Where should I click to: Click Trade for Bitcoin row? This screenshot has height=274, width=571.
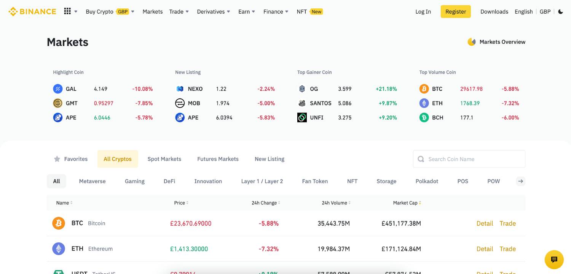click(507, 223)
